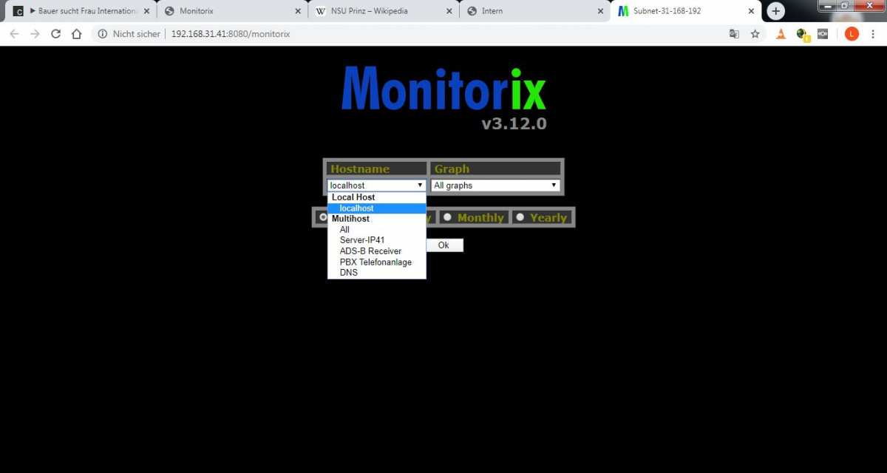
Task: Click the 'v3.12.0' version text
Action: click(514, 123)
